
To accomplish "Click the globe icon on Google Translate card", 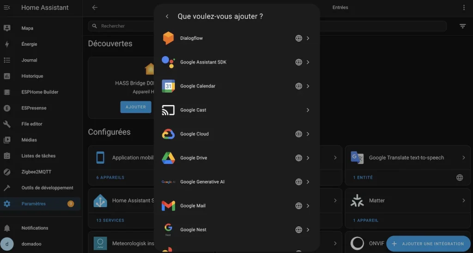I will point(460,178).
